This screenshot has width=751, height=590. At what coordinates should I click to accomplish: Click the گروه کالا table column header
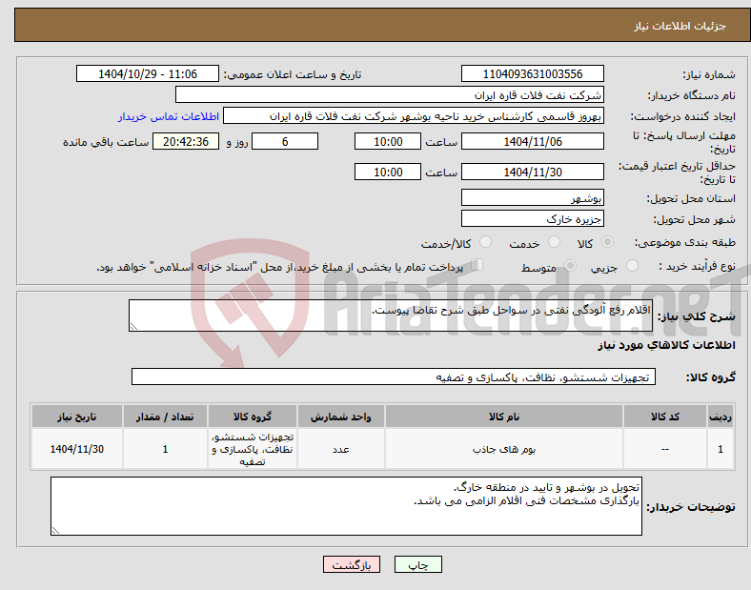tap(253, 417)
